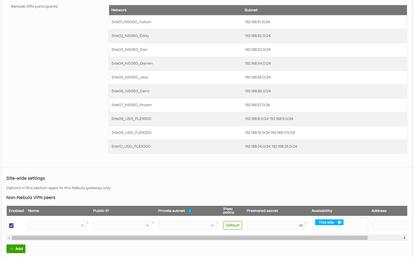Clear the Private subnet field using X
414x257 pixels.
click(x=212, y=225)
